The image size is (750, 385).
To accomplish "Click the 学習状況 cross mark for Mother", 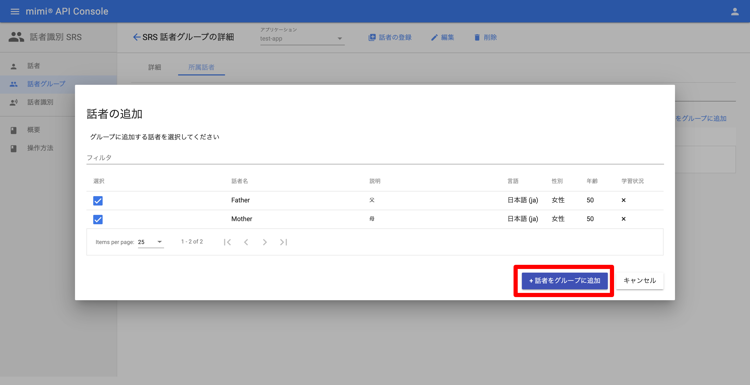I will (x=623, y=219).
